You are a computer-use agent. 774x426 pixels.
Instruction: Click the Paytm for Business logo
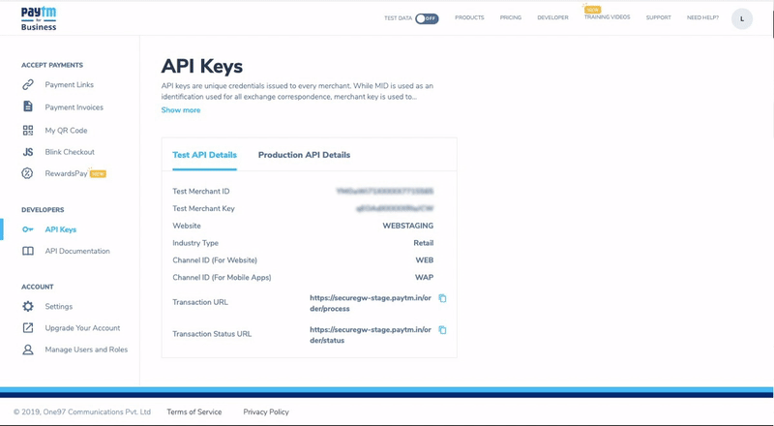39,18
